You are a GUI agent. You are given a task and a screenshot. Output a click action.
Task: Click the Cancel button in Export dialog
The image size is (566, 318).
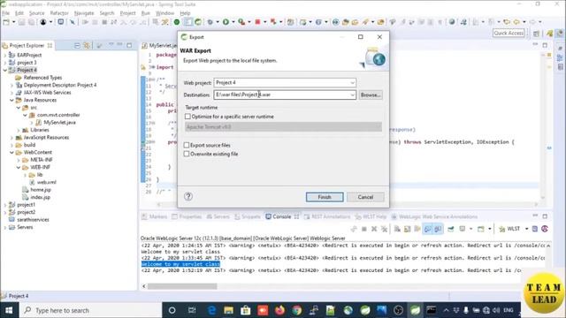[x=365, y=197]
